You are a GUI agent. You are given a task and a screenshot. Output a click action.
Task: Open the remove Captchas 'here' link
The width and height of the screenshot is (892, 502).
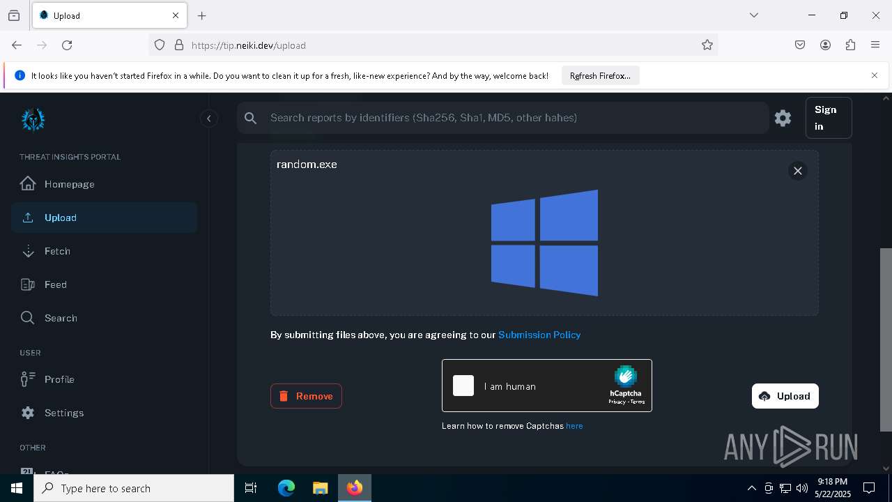(x=574, y=426)
